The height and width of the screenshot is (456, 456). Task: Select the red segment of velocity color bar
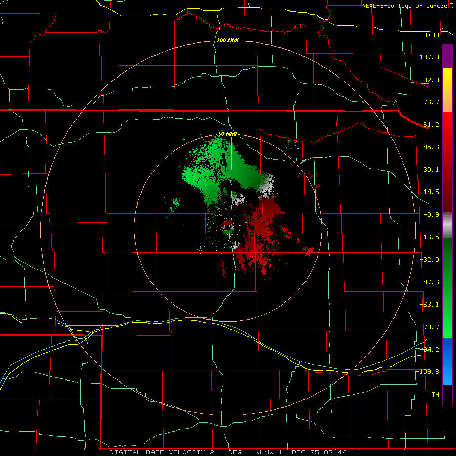point(447,162)
